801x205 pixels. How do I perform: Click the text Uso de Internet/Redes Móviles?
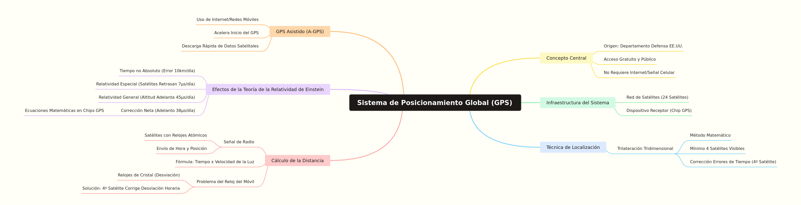tap(227, 20)
